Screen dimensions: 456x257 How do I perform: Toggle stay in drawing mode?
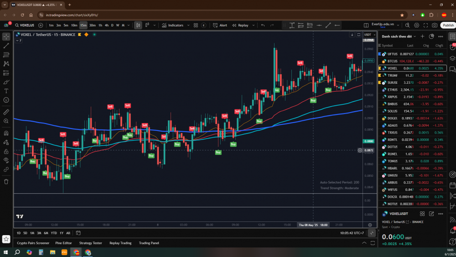[6, 142]
